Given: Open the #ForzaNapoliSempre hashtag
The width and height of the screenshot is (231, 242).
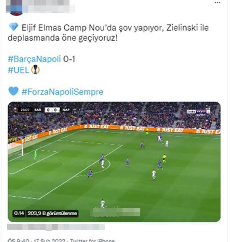Looking at the screenshot, I should tap(62, 92).
